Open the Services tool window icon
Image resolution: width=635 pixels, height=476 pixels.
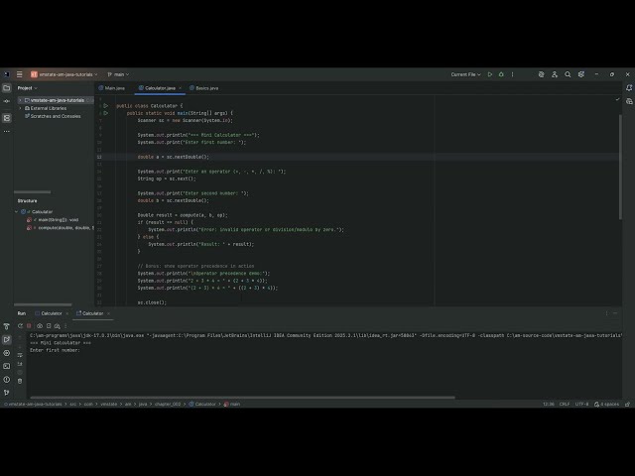pos(7,353)
